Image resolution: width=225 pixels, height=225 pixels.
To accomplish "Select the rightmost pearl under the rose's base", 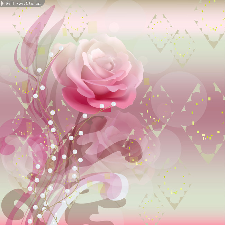I will (x=114, y=104).
